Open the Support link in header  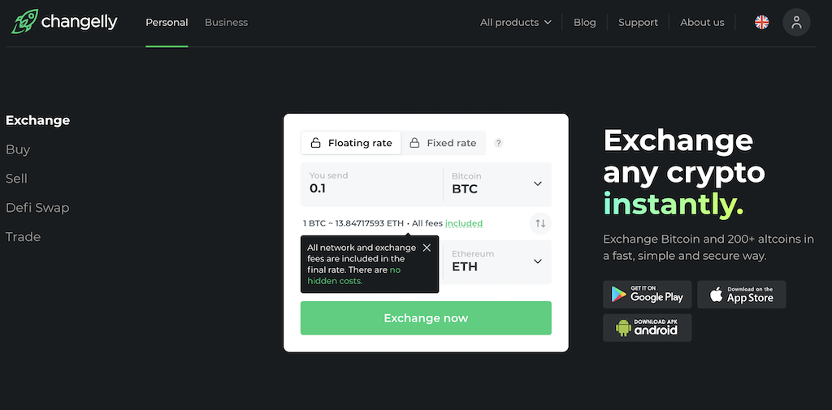pyautogui.click(x=638, y=22)
